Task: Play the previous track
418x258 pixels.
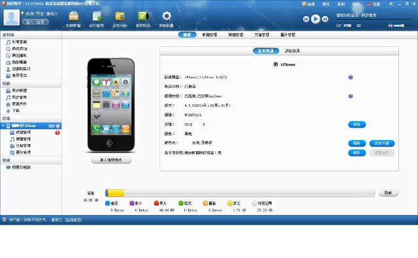Action: pos(306,19)
